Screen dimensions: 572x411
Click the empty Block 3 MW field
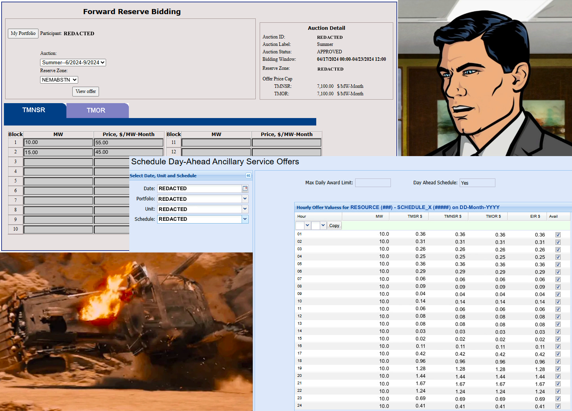click(x=58, y=162)
